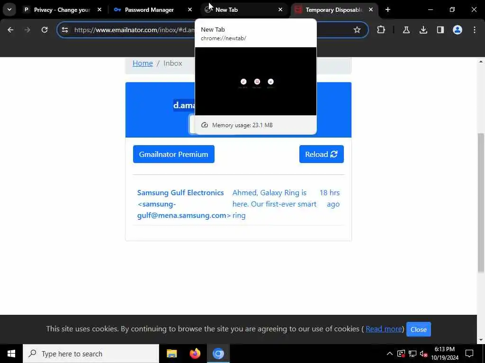Open a new browser tab with plus
Viewport: 485px width, 363px height.
[388, 10]
